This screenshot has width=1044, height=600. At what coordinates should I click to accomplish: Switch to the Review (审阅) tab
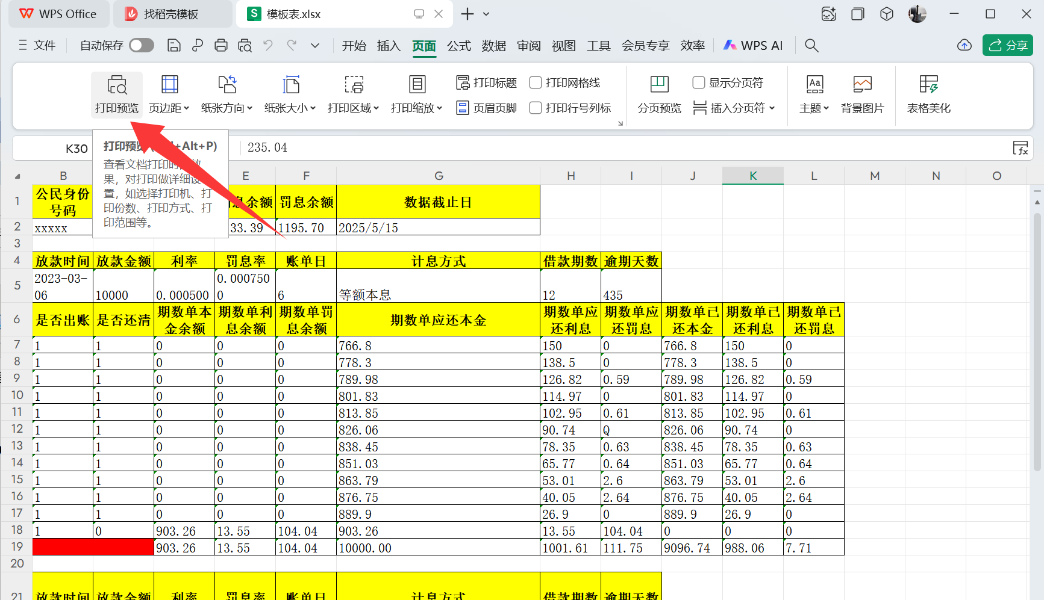[529, 45]
